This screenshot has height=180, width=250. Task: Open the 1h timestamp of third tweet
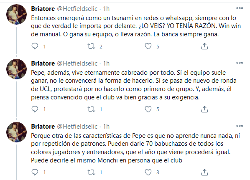click(106, 127)
